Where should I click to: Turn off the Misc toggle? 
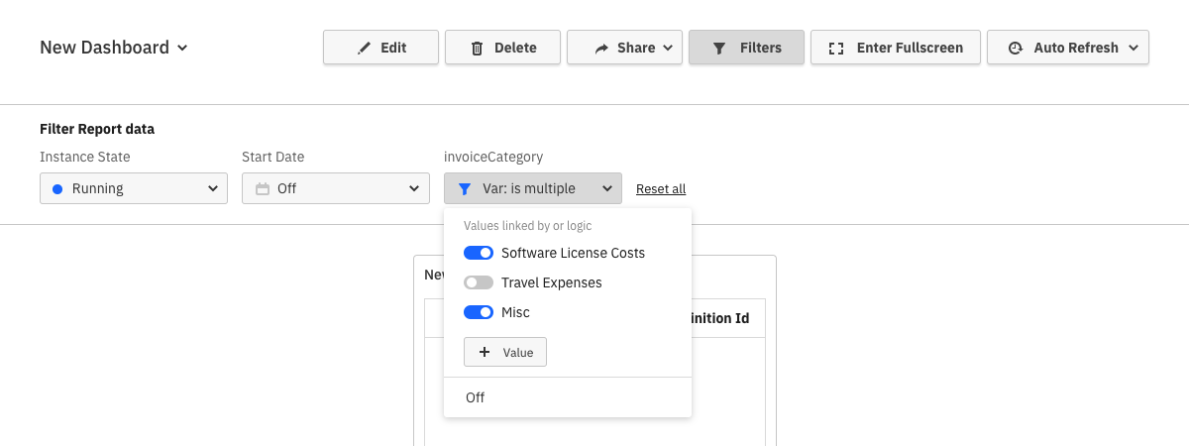click(x=479, y=312)
